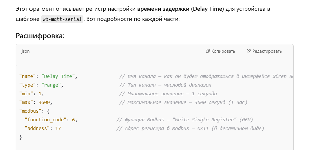Viewport: 309px width, 150px height.
Task: Click the "name" key in the code
Action: point(28,76)
